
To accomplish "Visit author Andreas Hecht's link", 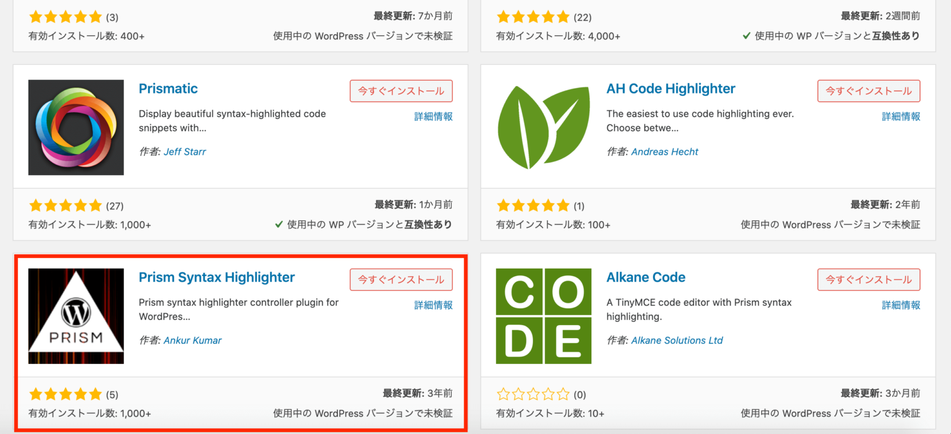I will click(664, 152).
